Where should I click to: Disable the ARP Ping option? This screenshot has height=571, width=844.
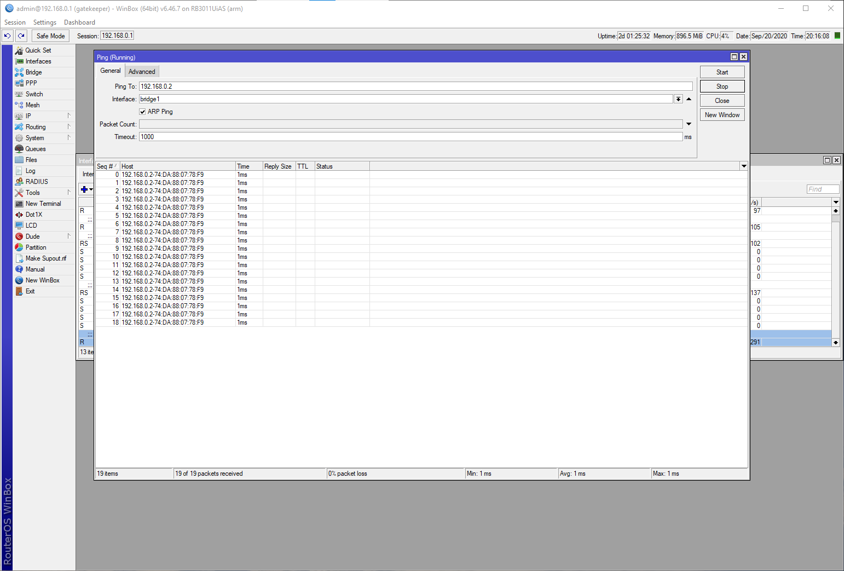(x=142, y=111)
